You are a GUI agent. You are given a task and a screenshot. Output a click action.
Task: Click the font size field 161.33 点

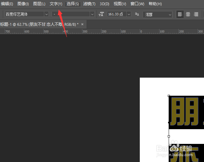[117, 14]
